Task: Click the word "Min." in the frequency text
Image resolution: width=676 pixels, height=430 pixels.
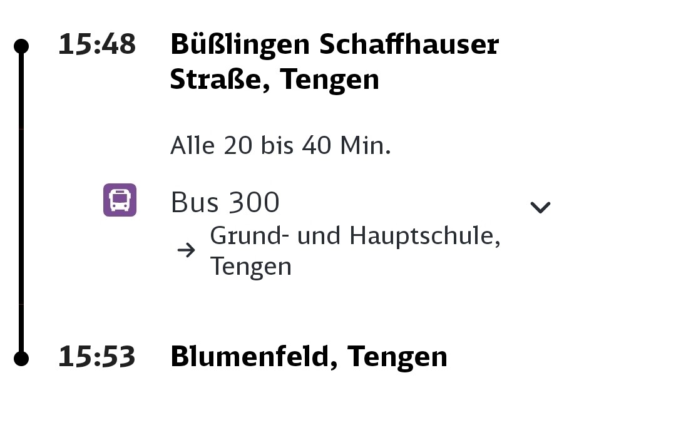Action: pyautogui.click(x=366, y=146)
